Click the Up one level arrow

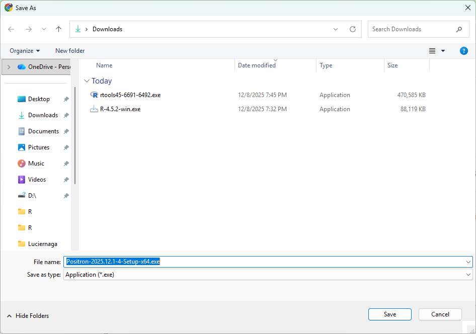click(58, 29)
